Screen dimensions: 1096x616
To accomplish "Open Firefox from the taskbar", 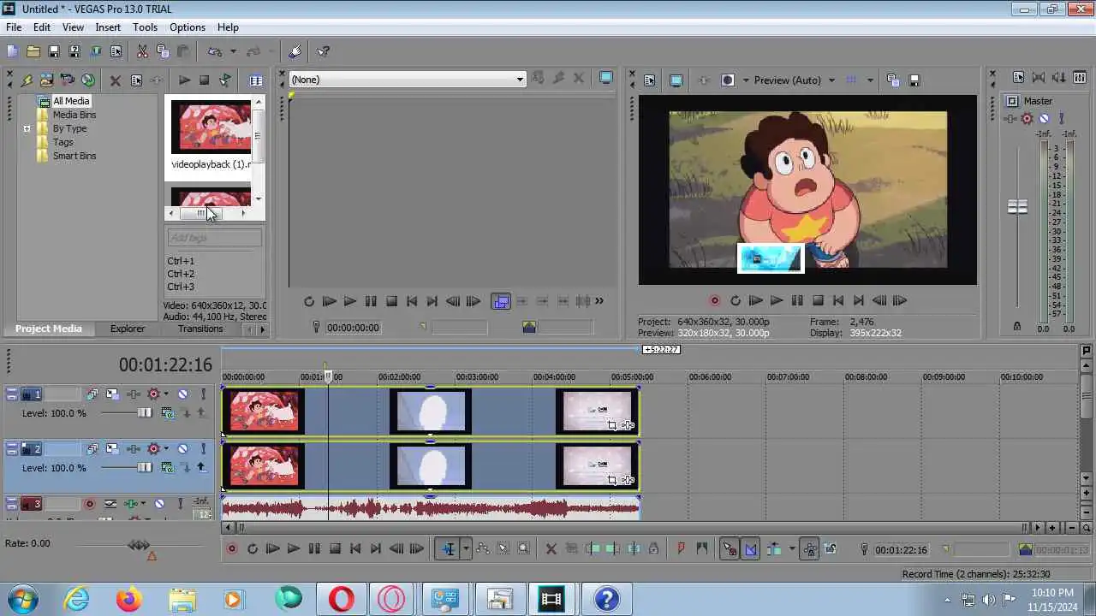I will 129,600.
